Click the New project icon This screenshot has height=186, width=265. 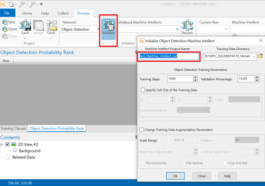coord(9,22)
